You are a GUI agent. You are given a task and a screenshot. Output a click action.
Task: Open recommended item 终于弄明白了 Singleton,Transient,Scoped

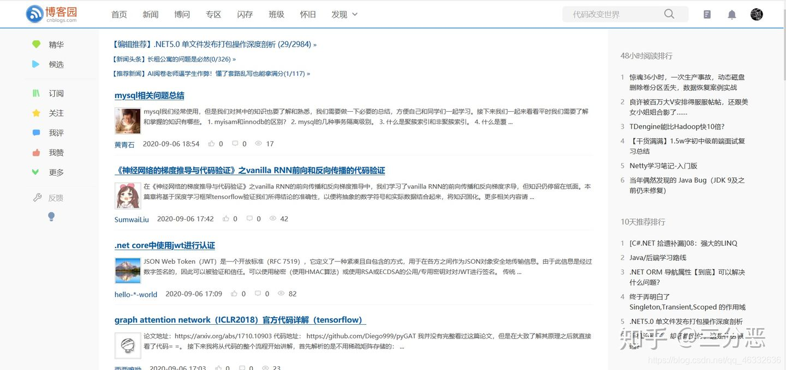(x=687, y=302)
